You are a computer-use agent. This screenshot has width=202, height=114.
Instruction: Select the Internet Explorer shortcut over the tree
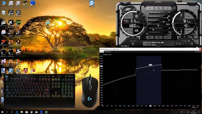coord(48,24)
